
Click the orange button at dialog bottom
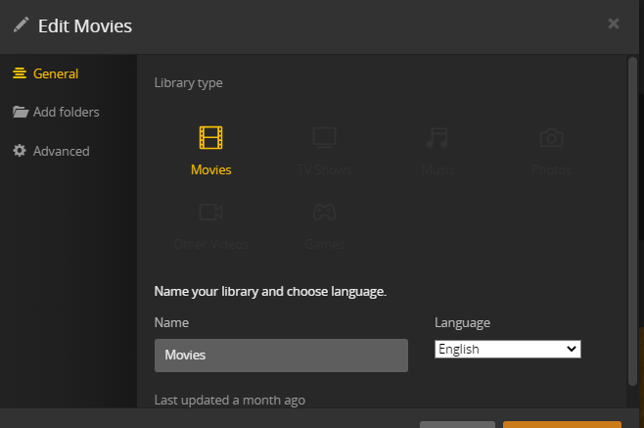click(562, 424)
